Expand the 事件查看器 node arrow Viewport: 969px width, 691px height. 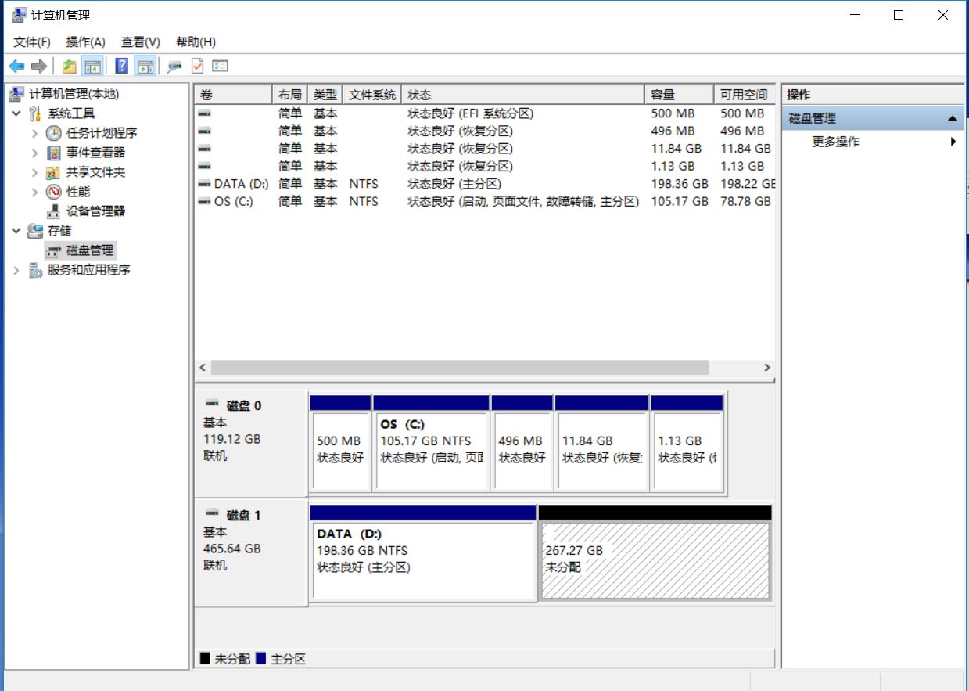35,153
